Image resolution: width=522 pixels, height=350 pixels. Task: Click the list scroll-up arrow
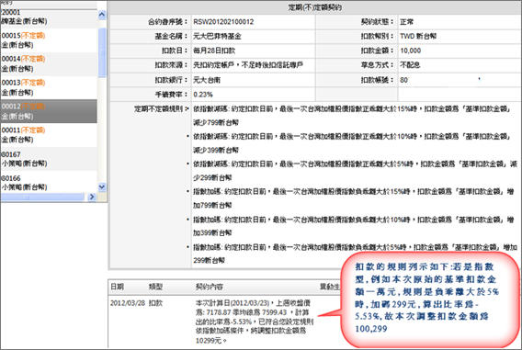pos(102,15)
